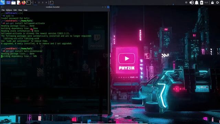Click the '[sudo] password for kali:' line
This screenshot has width=220, height=124.
(15, 18)
